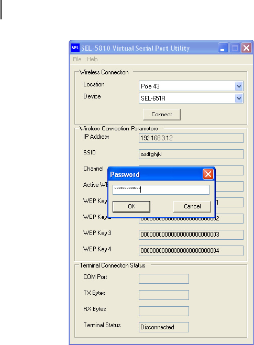Close the SEL-5810 Virtual Serial Port Utility
This screenshot has width=254, height=345.
tap(247, 48)
